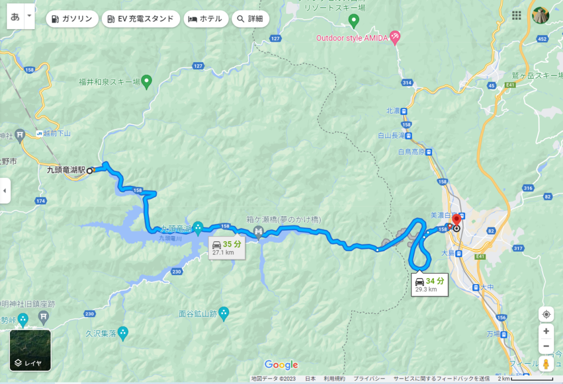Click the red destination pin marker
The height and width of the screenshot is (384, 563).
point(456,220)
